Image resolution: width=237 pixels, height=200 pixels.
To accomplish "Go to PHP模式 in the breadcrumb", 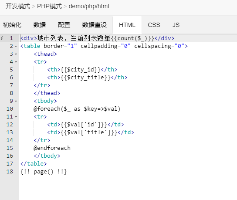I will tap(49, 7).
